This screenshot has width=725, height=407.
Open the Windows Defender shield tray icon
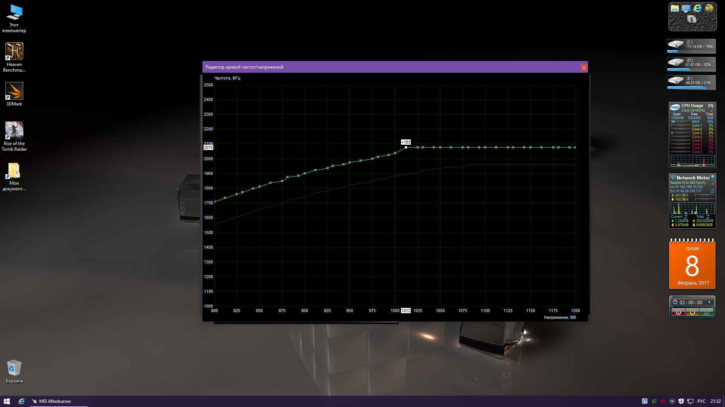pos(681,401)
